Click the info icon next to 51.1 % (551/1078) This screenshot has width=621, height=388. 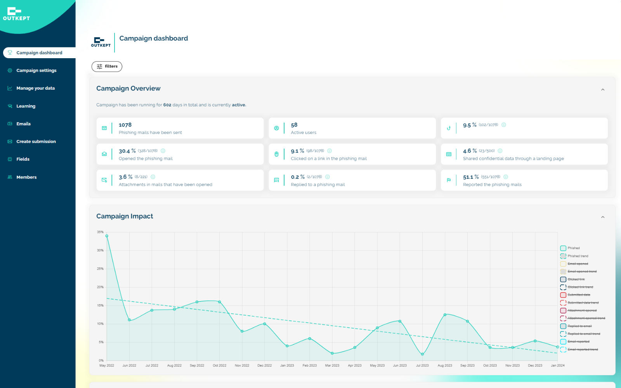(x=506, y=177)
